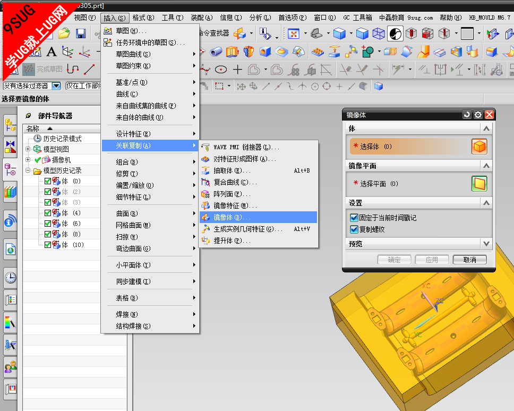Click the select-plane icon in dialog
The image size is (514, 411).
[479, 184]
